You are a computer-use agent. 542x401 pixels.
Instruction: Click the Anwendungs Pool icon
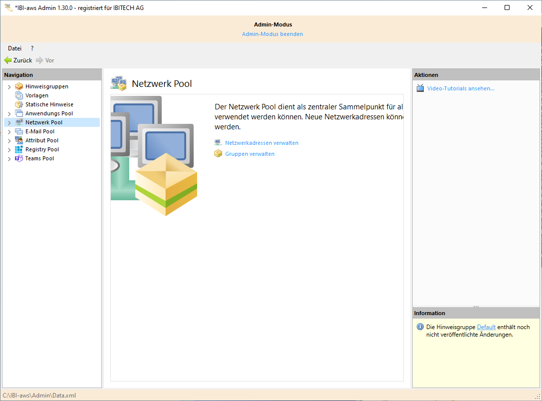[19, 113]
